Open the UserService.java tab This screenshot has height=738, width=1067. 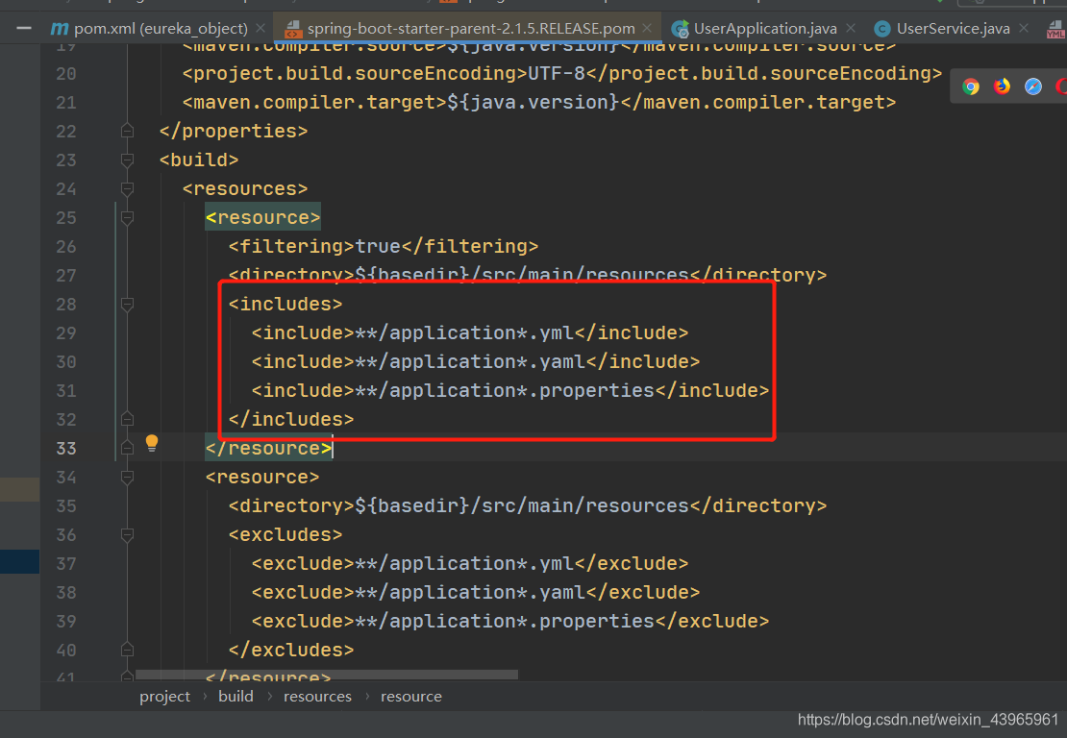coord(953,29)
